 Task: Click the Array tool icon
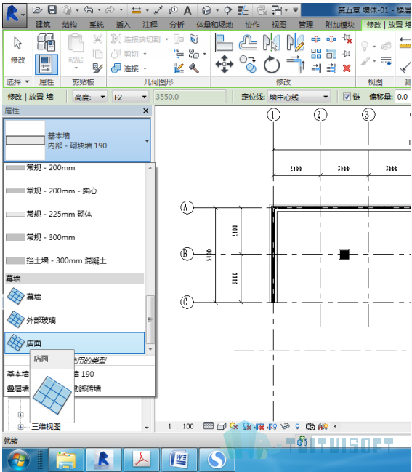[x=316, y=54]
